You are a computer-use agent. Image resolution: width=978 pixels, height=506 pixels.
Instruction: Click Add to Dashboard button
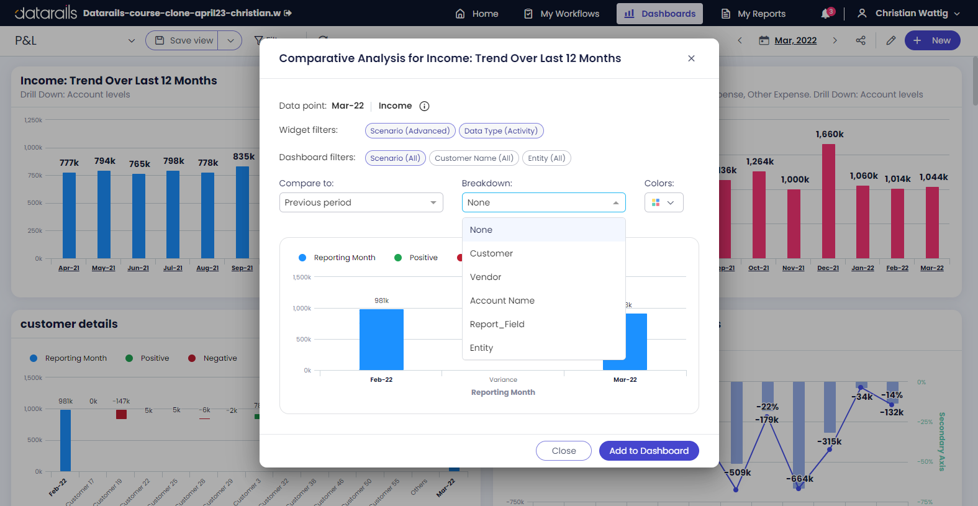point(649,451)
